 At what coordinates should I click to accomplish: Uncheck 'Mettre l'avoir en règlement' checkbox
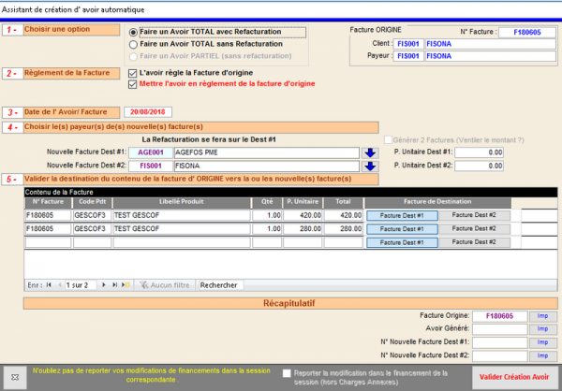[132, 83]
